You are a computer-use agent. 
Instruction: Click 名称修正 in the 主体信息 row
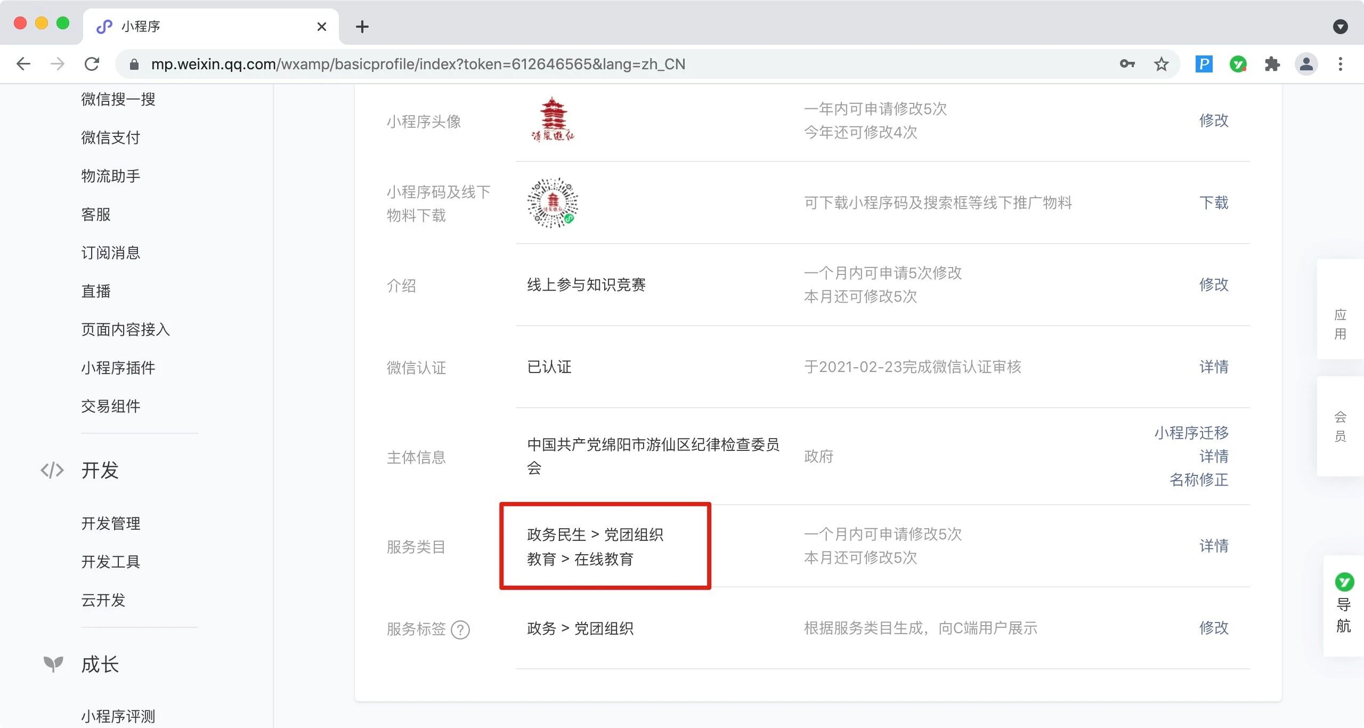tap(1198, 480)
